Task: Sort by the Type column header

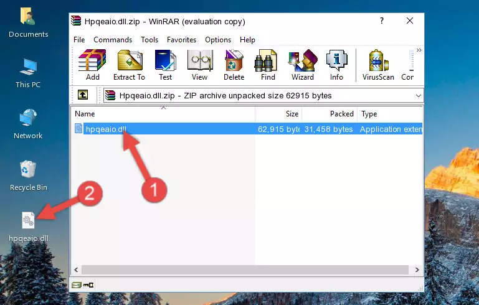Action: tap(390, 114)
